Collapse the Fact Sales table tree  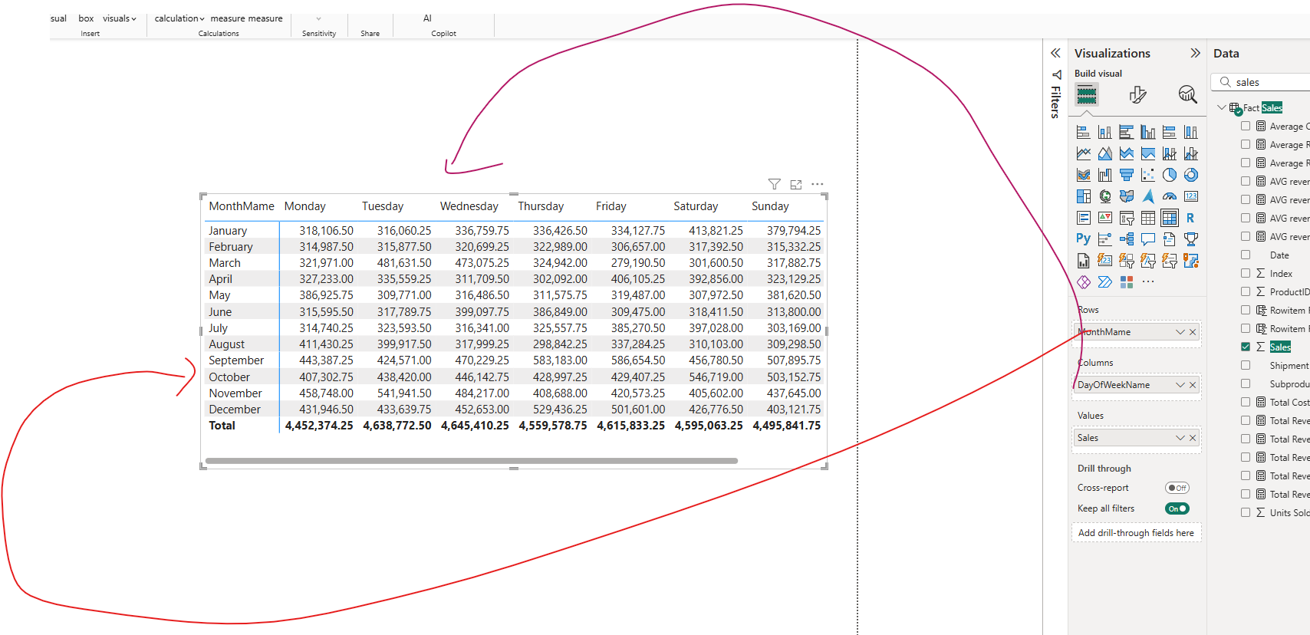(x=1222, y=107)
